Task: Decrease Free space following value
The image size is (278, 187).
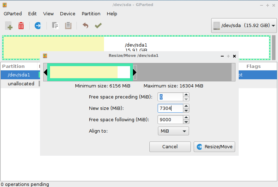Action: [186, 122]
